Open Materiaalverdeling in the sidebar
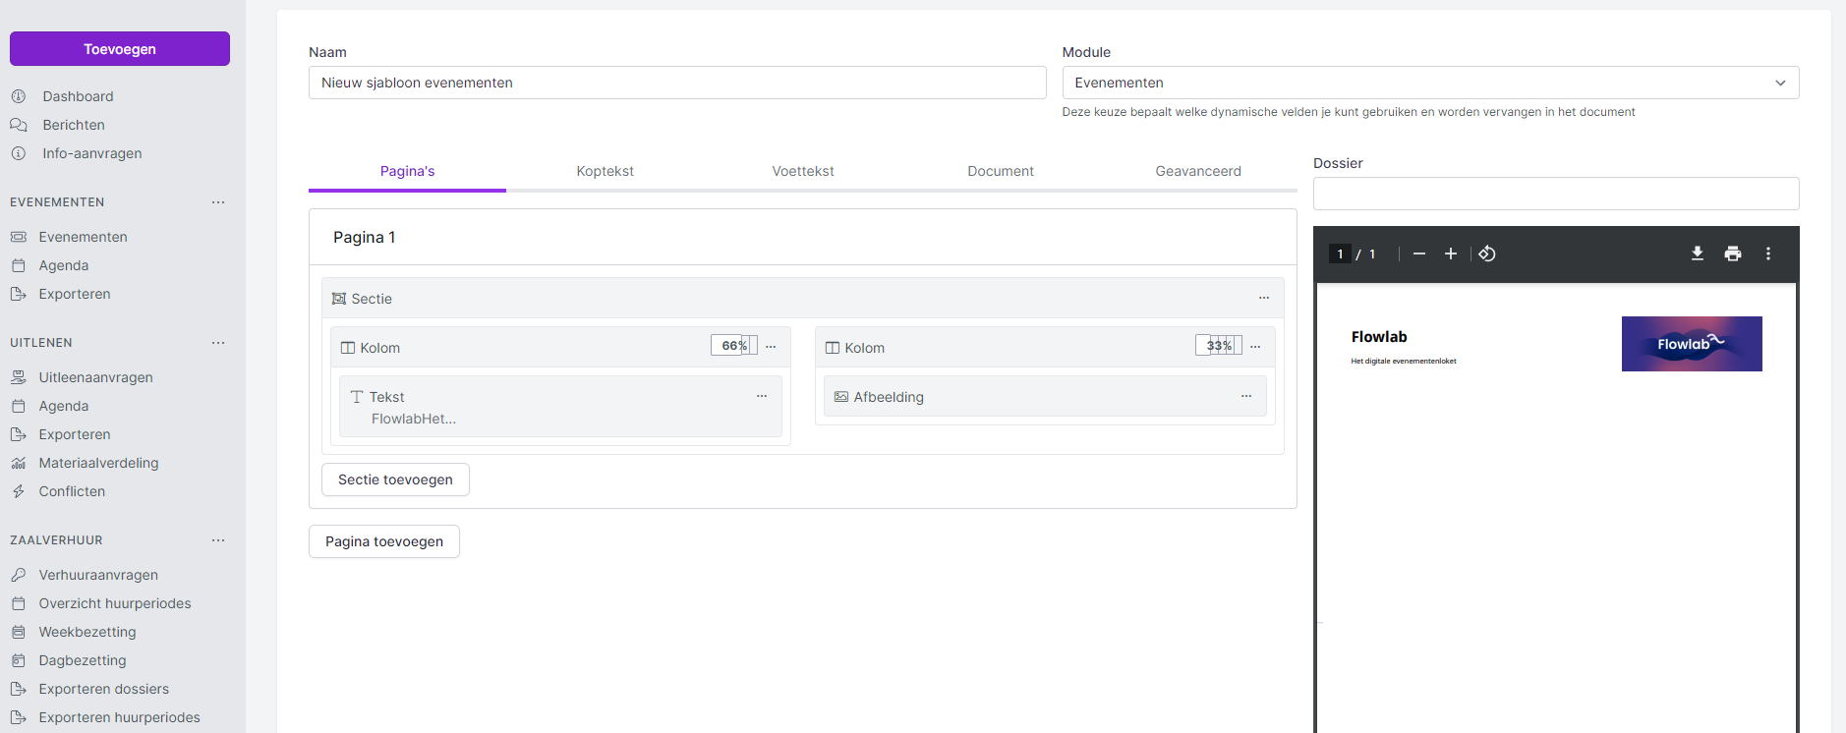Image resolution: width=1846 pixels, height=733 pixels. pos(98,463)
